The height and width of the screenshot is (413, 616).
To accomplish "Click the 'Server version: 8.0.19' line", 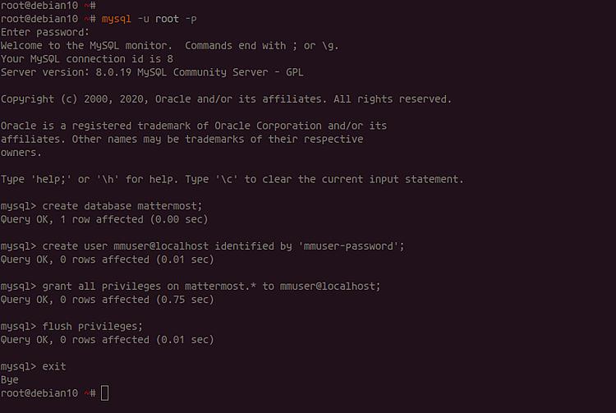I will tap(152, 72).
